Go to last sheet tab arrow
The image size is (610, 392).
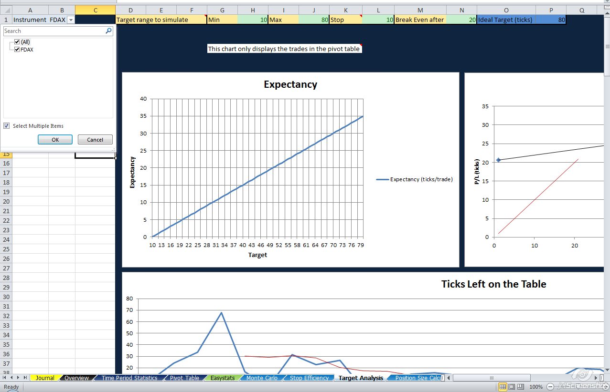25,378
